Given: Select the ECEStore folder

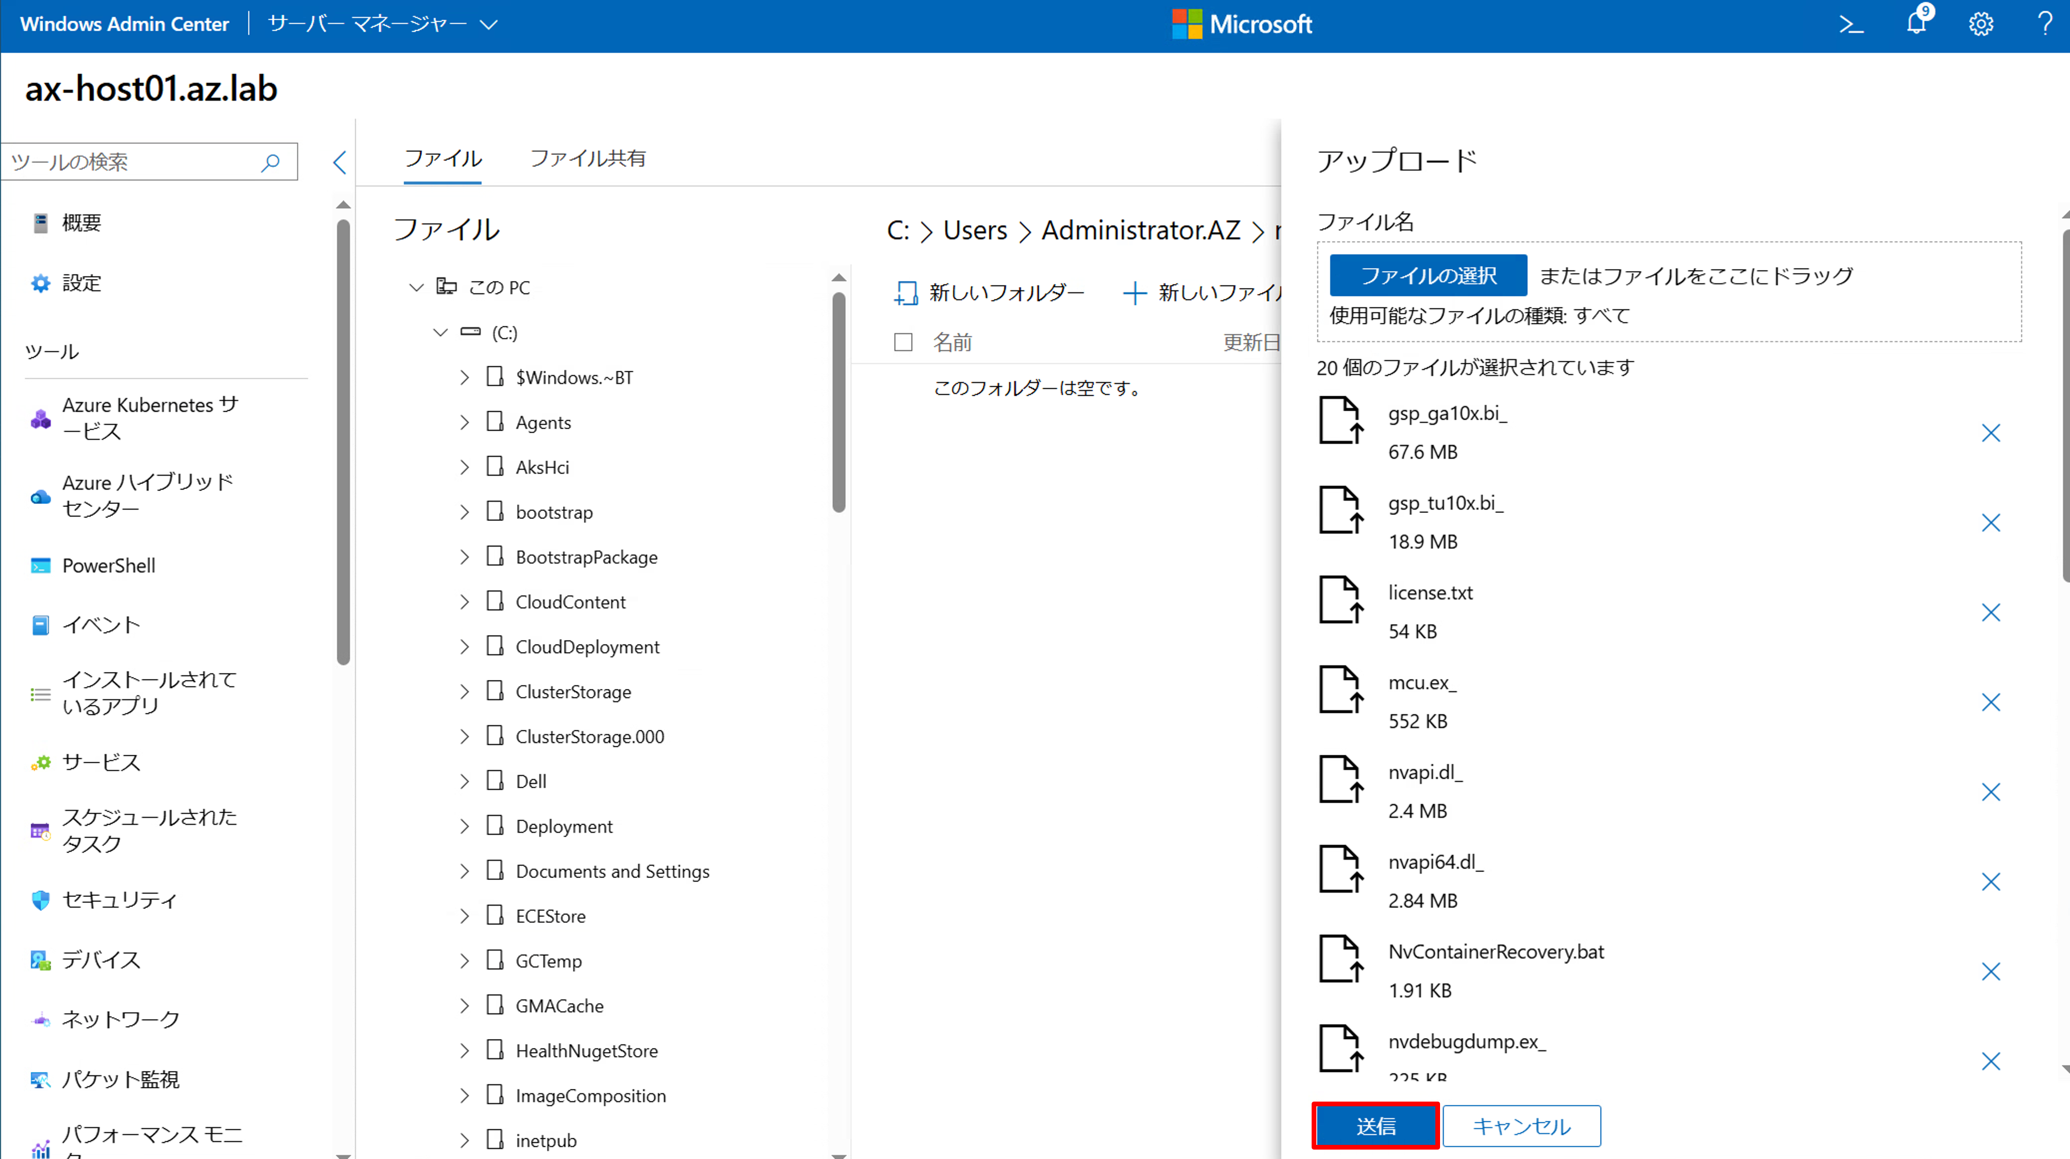Looking at the screenshot, I should point(550,916).
